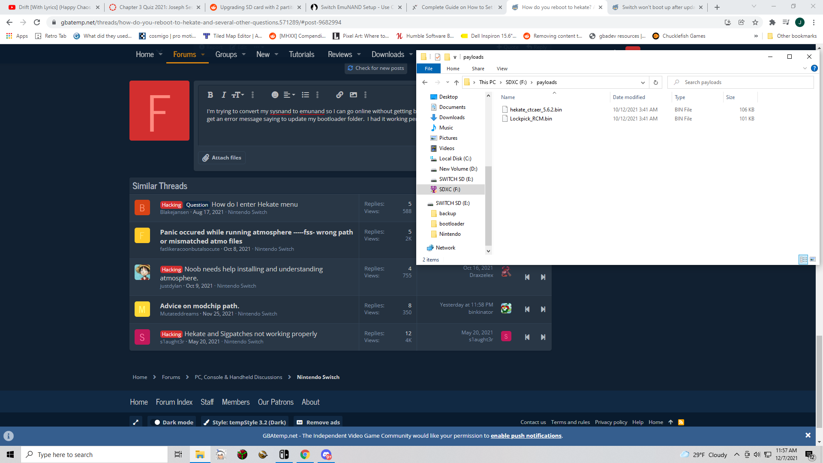Expand address bar history dropdown in Explorer
The height and width of the screenshot is (463, 823).
click(x=643, y=82)
